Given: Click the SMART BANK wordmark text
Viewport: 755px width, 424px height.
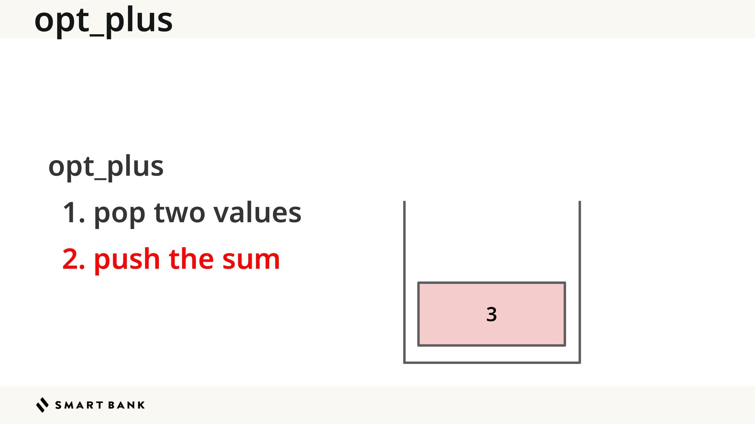Looking at the screenshot, I should (x=100, y=405).
